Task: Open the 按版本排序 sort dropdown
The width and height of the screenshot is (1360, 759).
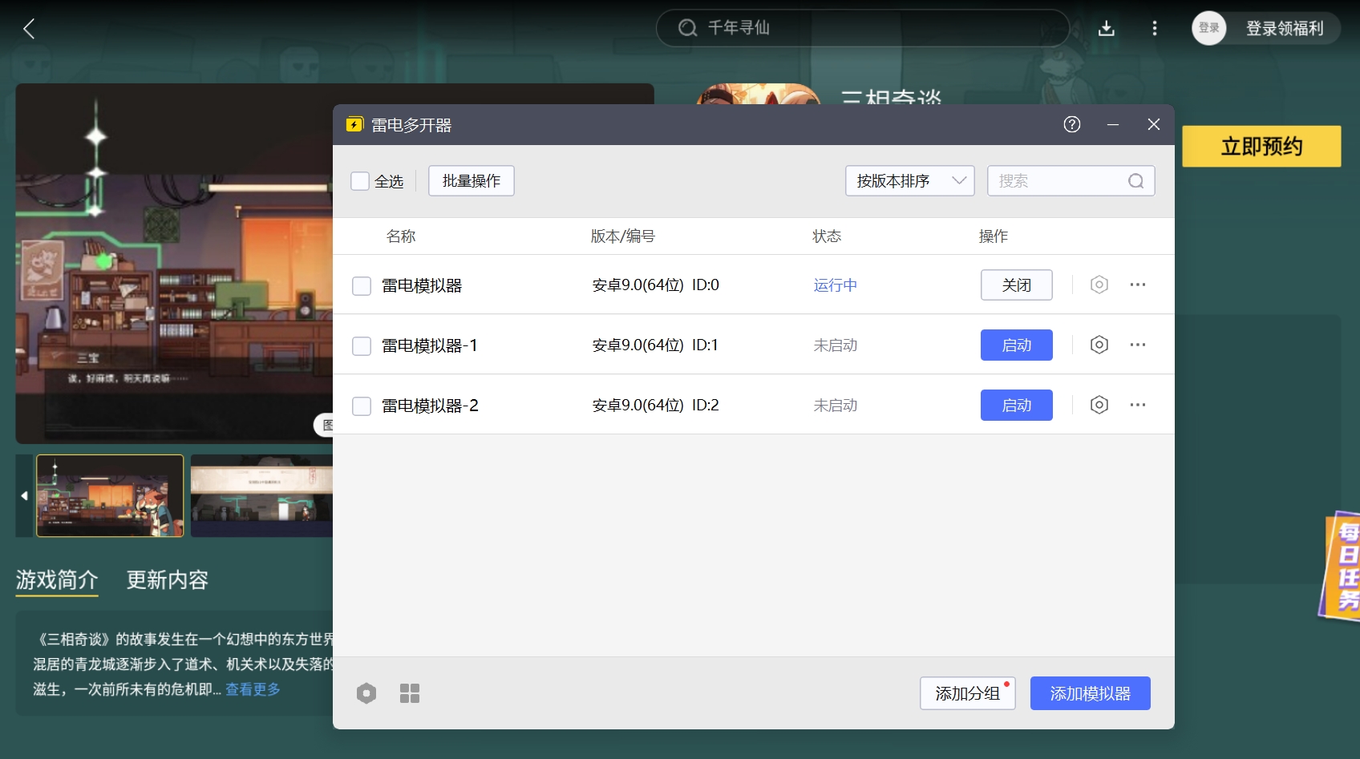Action: point(910,181)
